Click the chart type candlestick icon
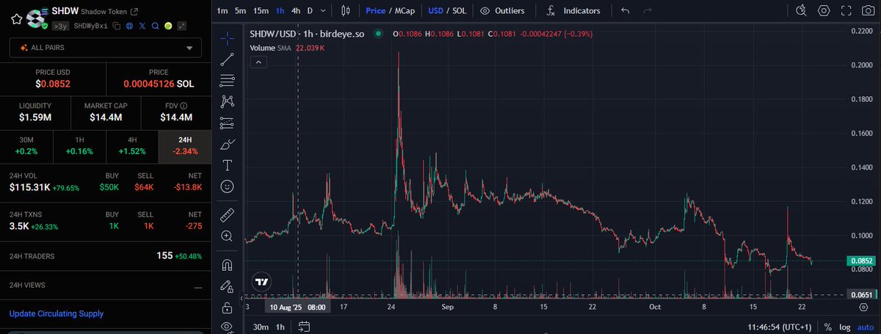Image resolution: width=881 pixels, height=334 pixels. tap(347, 11)
